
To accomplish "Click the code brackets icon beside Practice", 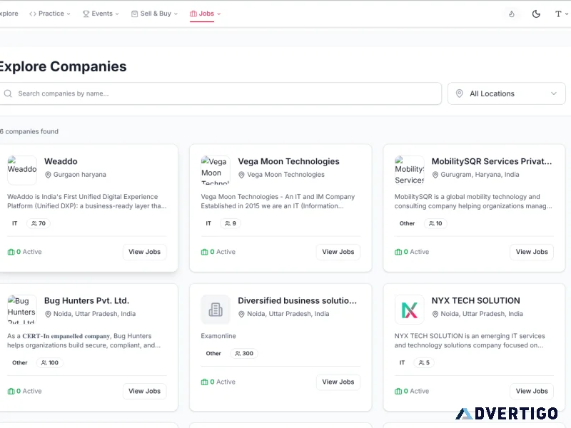I will coord(33,14).
